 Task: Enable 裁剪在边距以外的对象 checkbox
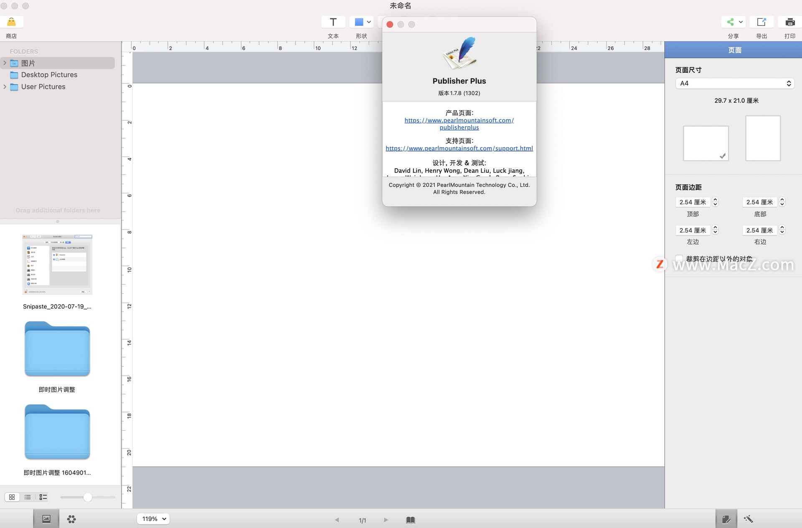coord(679,259)
